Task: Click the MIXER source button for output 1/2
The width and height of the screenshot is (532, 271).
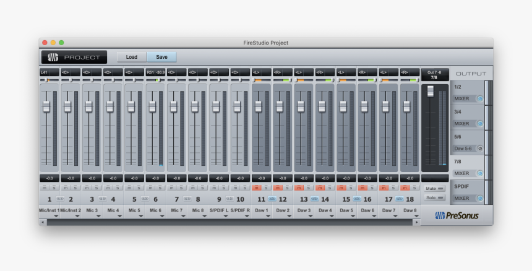Action: click(x=465, y=99)
